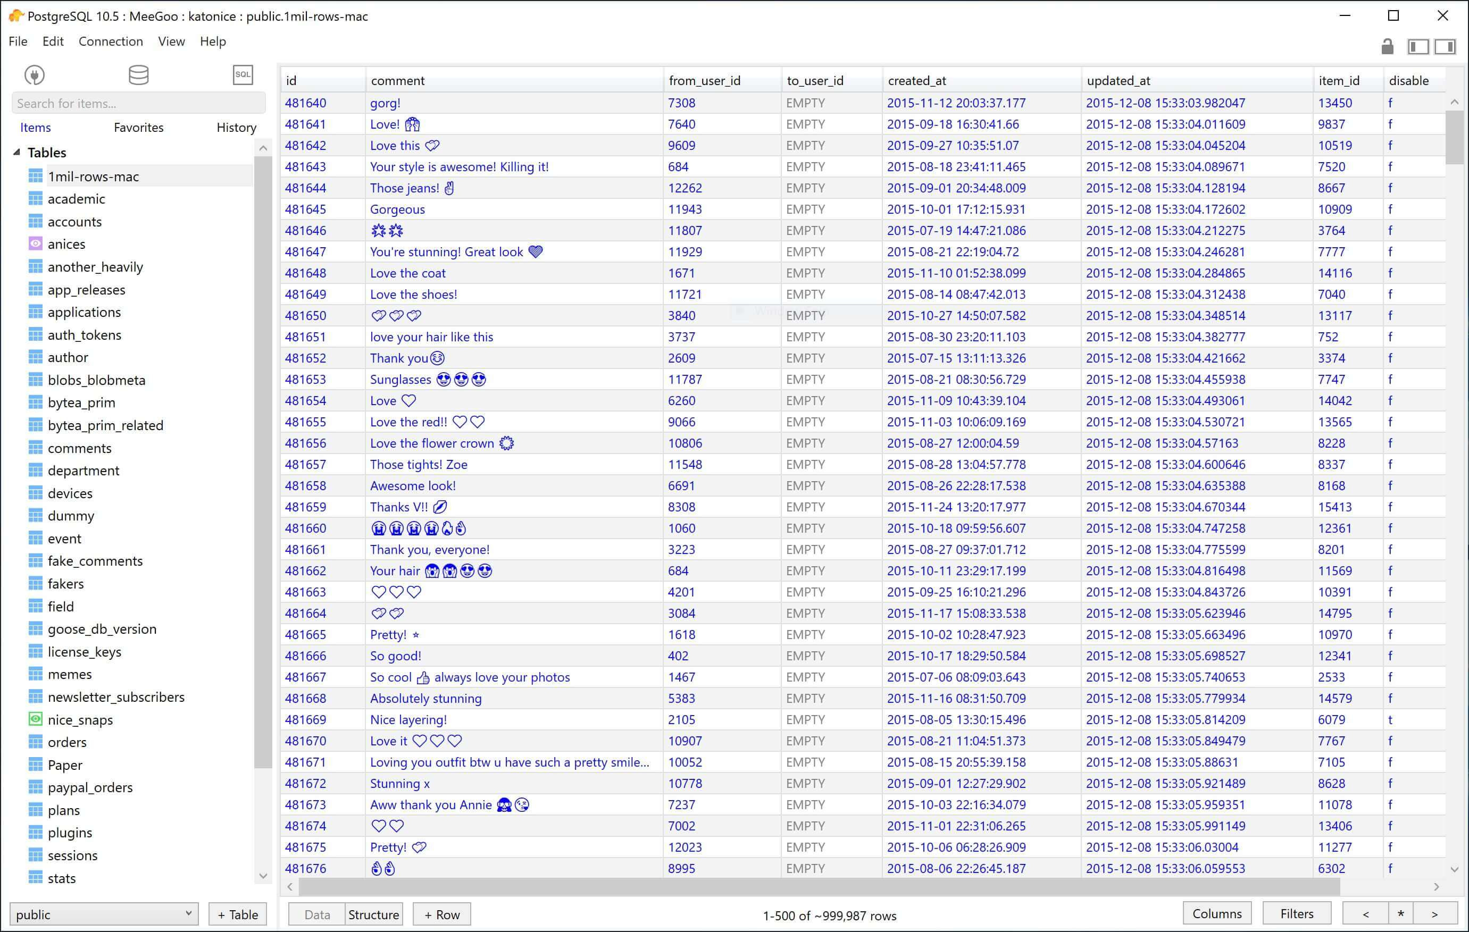The image size is (1469, 932).
Task: Open the View menu
Action: tap(171, 41)
